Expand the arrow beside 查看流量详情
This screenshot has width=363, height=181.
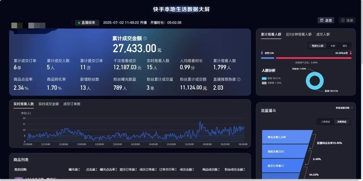352,108
